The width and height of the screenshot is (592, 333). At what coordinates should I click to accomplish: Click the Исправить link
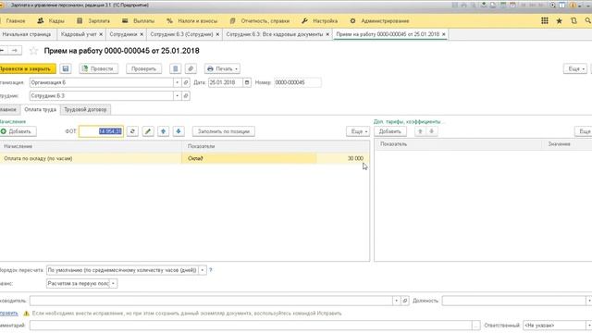[x=8, y=313]
